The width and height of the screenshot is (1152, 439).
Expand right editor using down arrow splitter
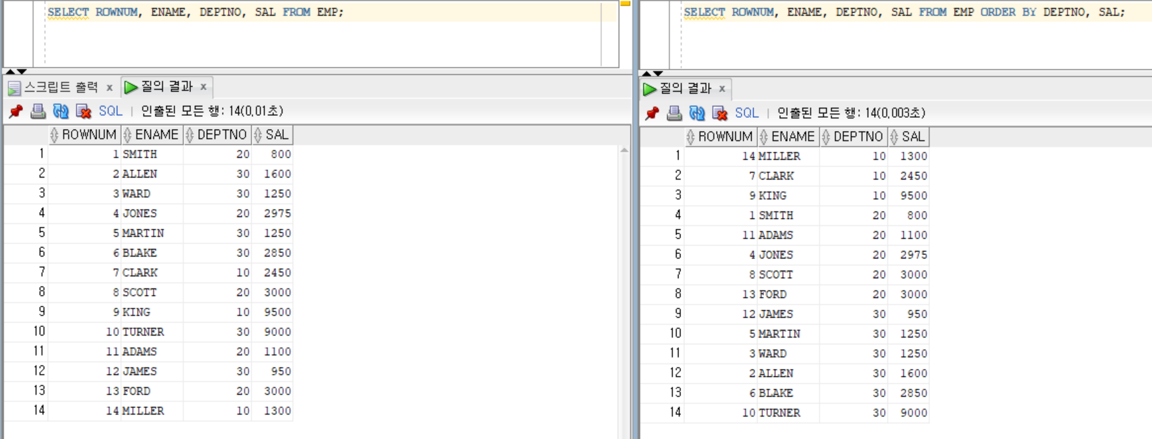coord(658,73)
